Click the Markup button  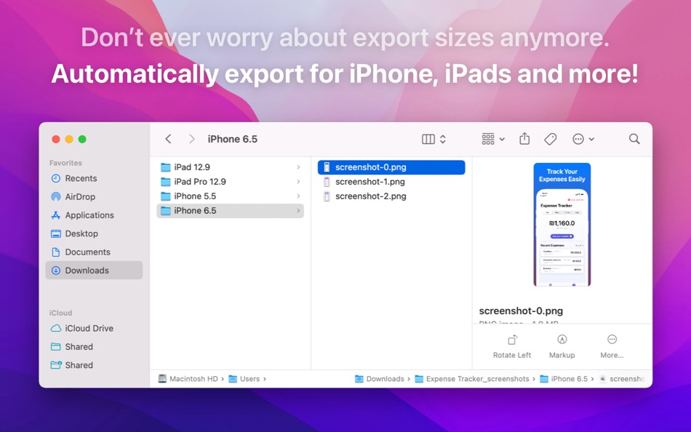point(562,346)
